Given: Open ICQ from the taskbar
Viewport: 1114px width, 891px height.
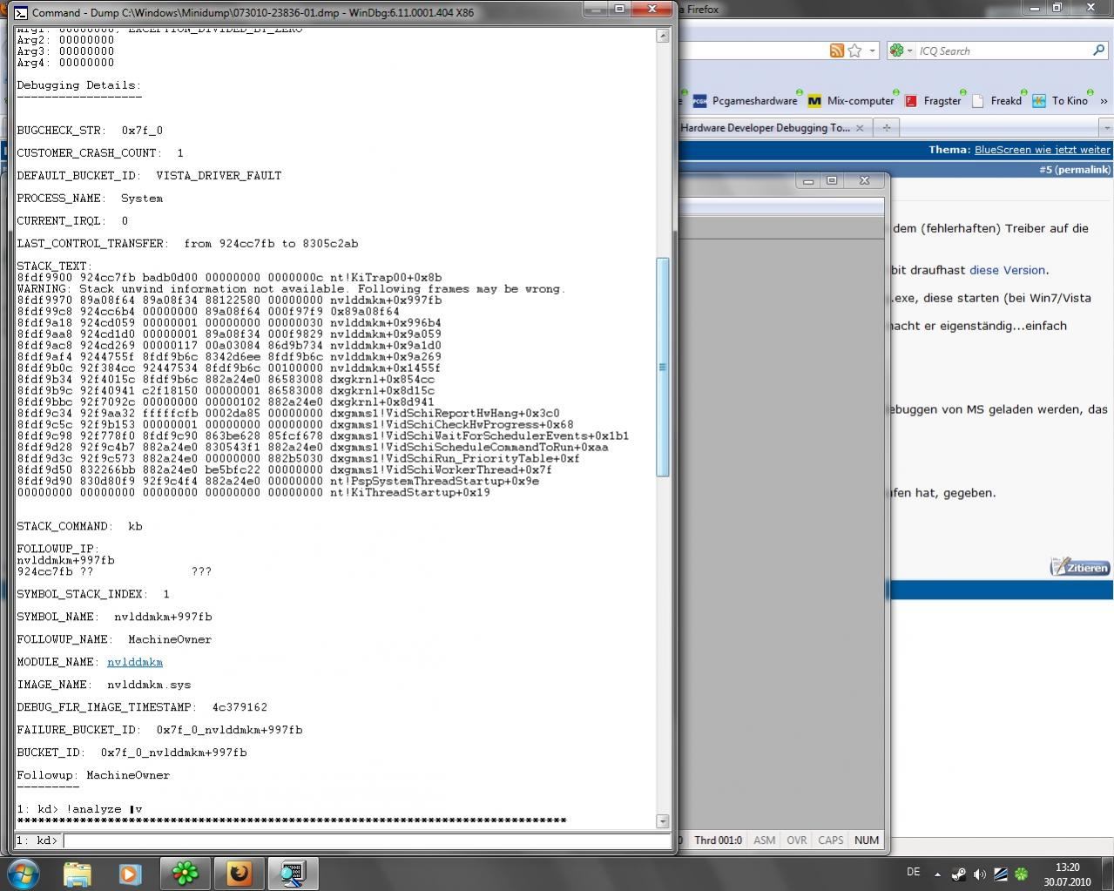Looking at the screenshot, I should tap(185, 873).
